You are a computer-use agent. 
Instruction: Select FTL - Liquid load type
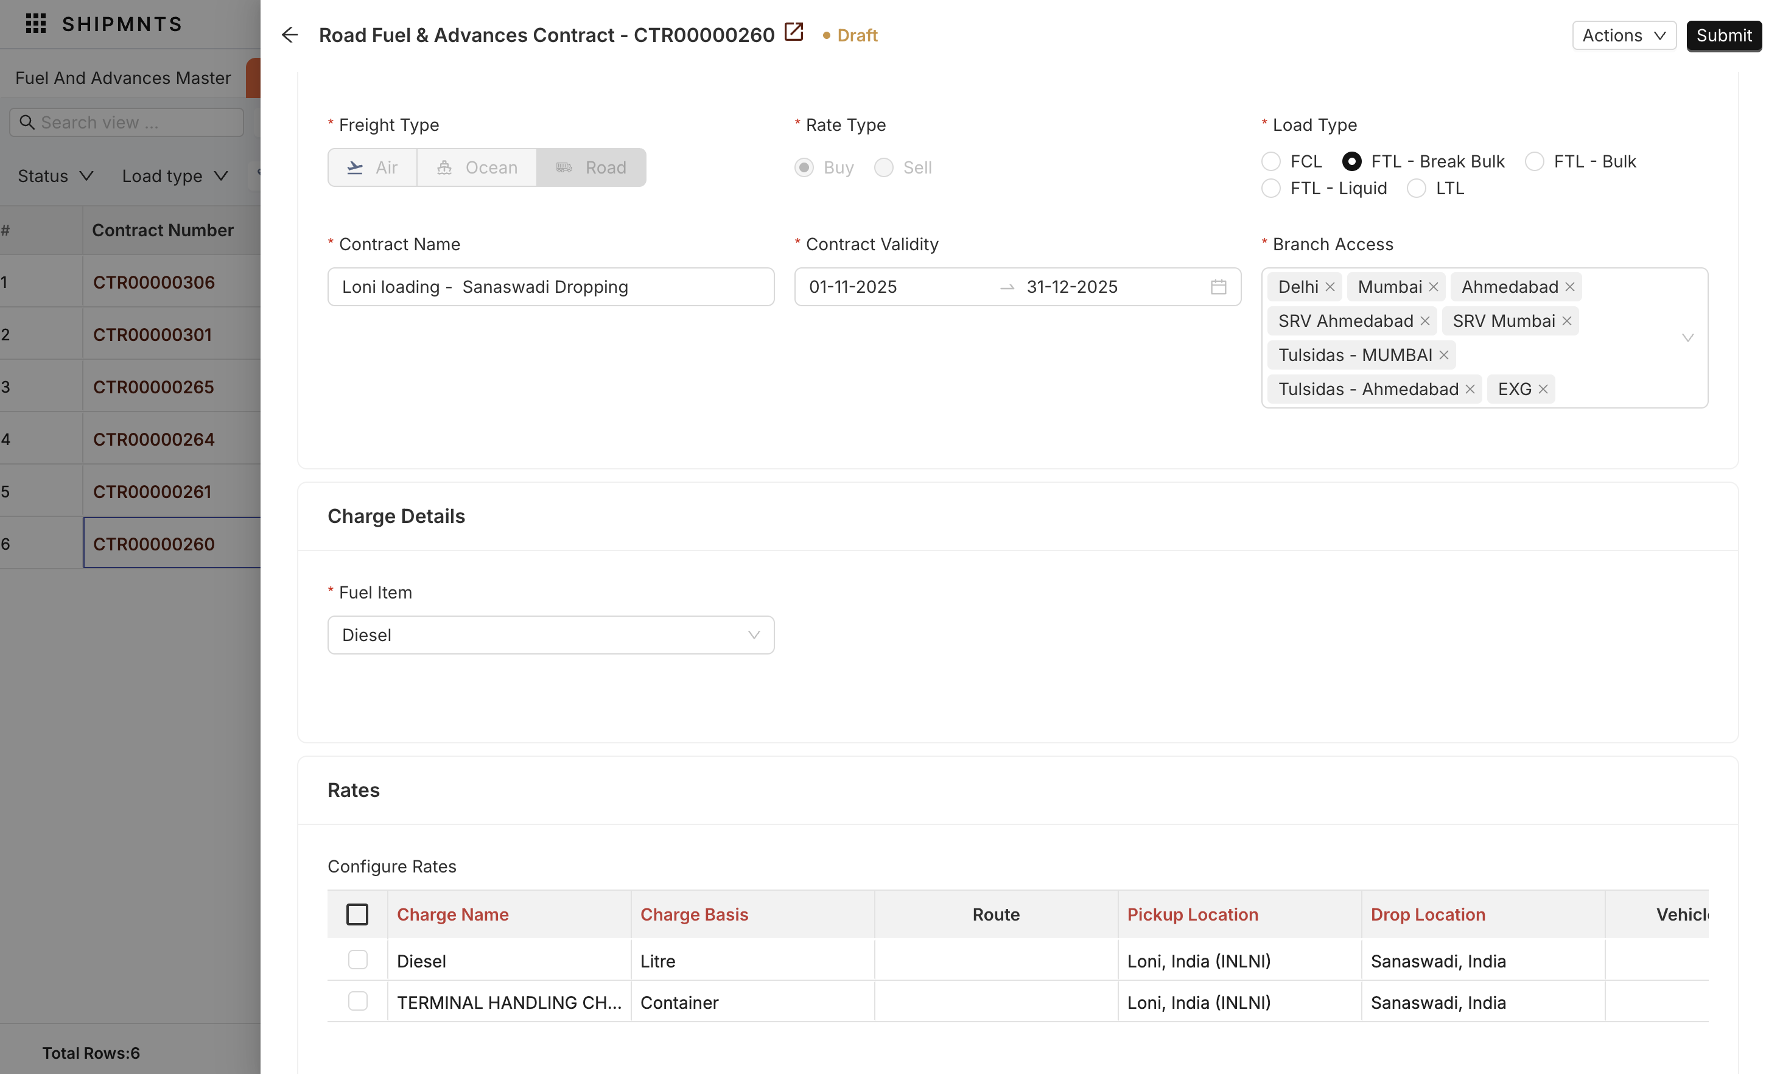(x=1270, y=189)
